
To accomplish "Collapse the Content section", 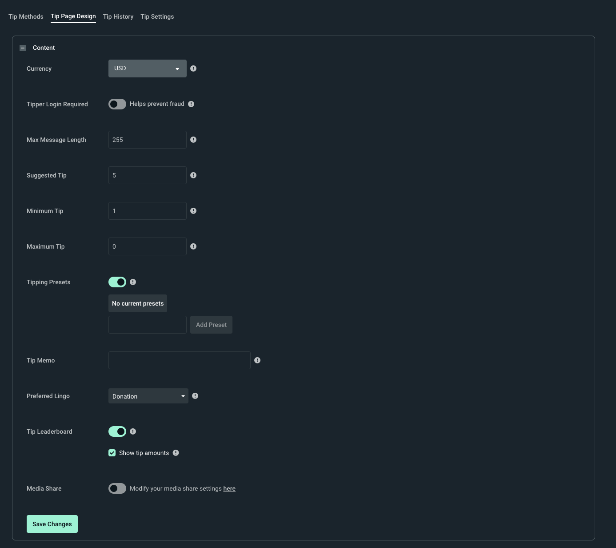I will click(22, 48).
